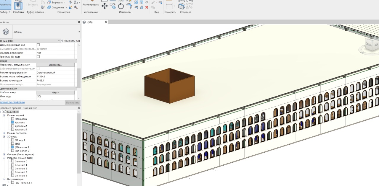Select the Move tool in the ribbon
Image resolution: width=379 pixels, height=186 pixels.
[x=105, y=6]
